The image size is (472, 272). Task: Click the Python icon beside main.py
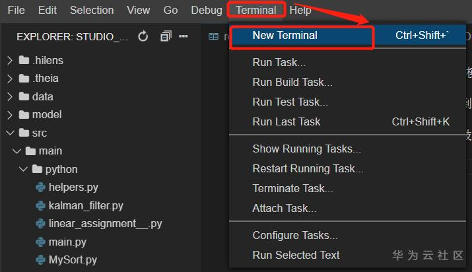click(x=40, y=242)
